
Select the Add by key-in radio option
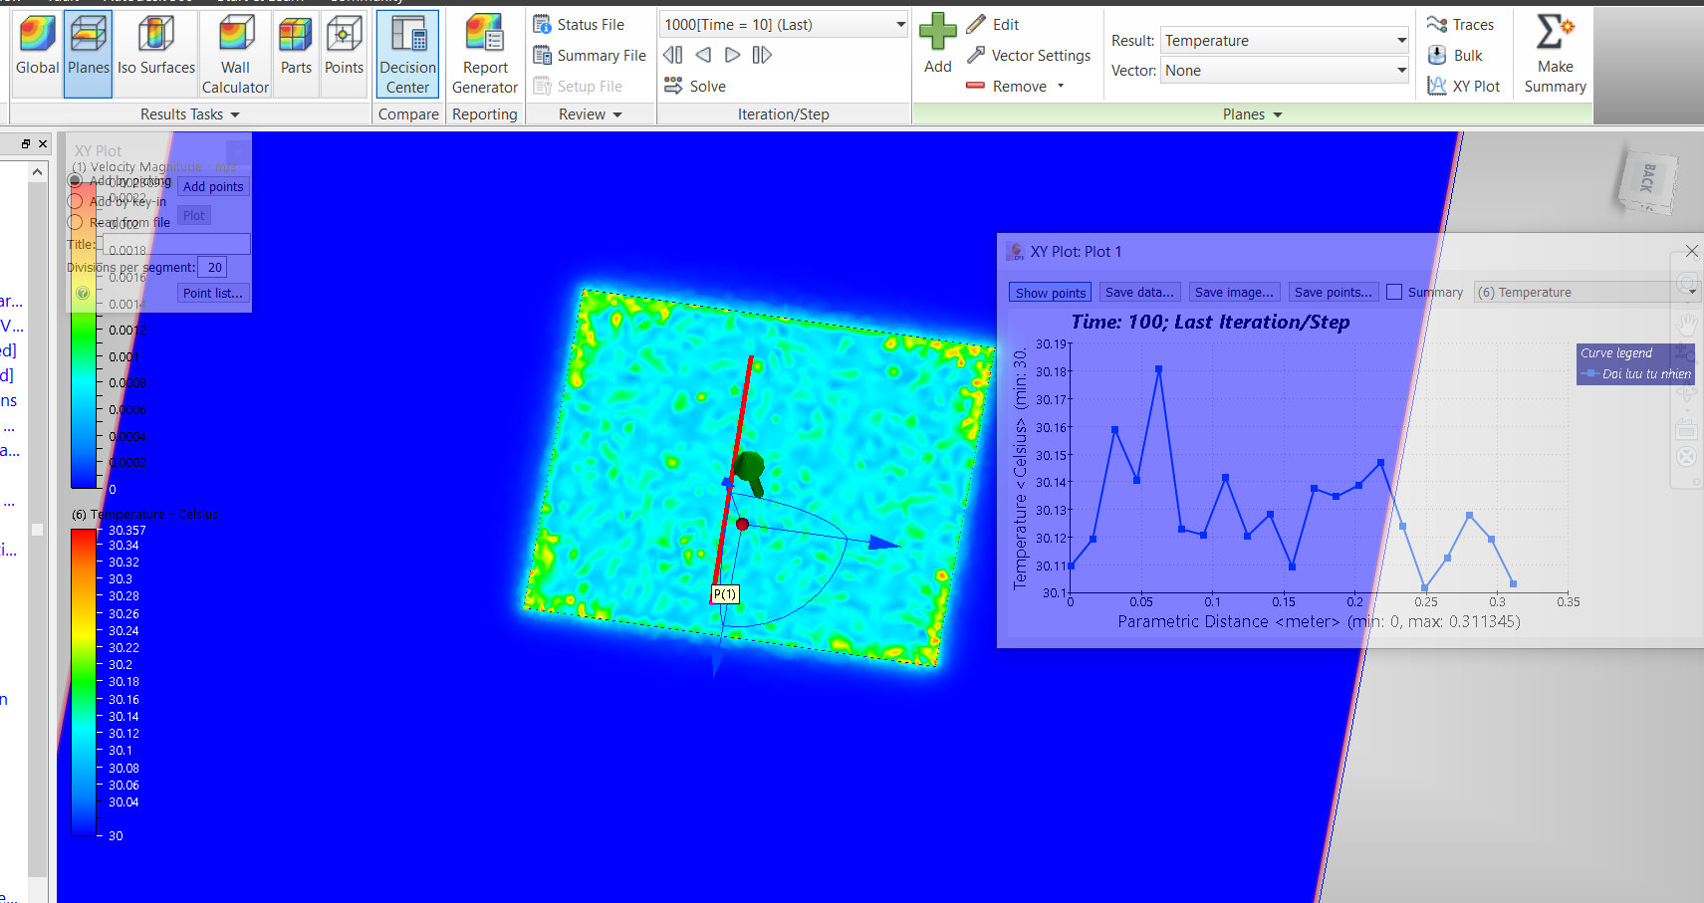(75, 201)
